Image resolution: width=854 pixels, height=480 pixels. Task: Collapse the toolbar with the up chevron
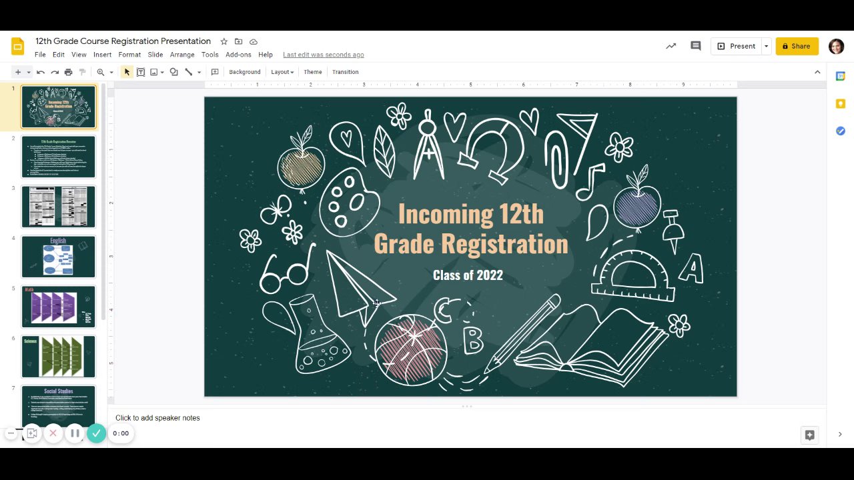coord(817,72)
